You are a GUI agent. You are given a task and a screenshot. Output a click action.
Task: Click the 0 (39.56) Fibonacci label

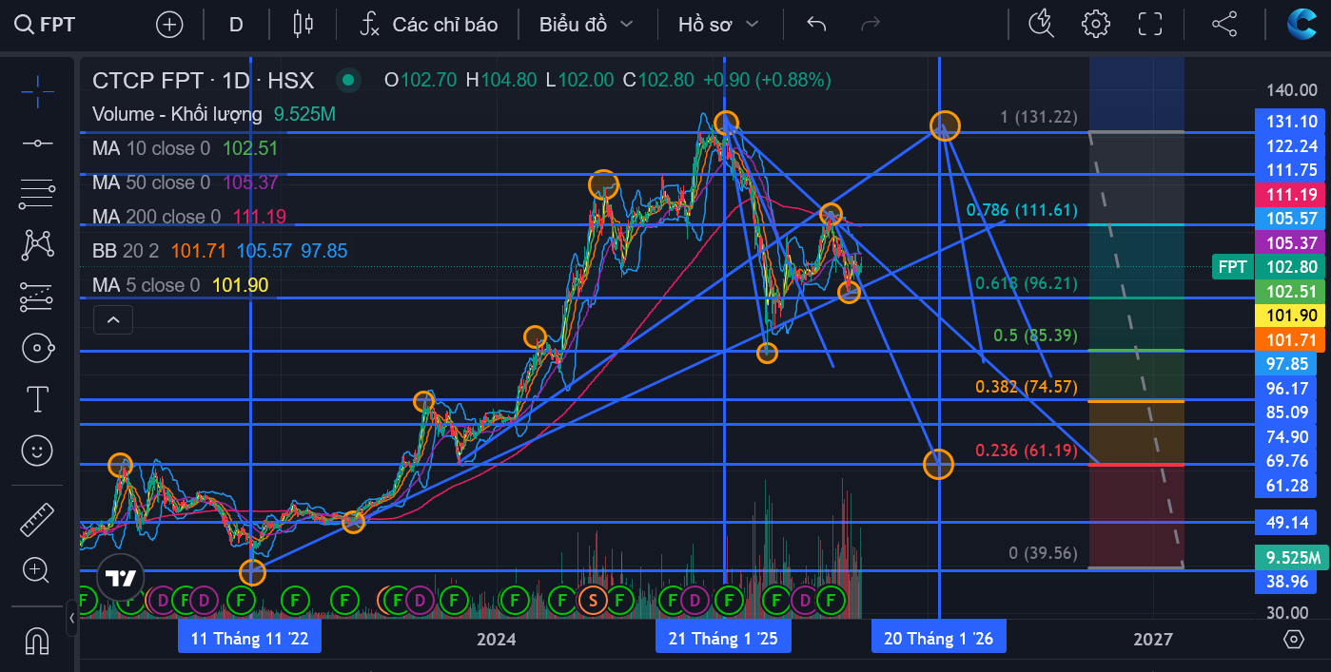pos(1044,553)
